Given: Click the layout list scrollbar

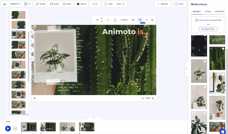Looking at the screenshot, I should 29,57.
